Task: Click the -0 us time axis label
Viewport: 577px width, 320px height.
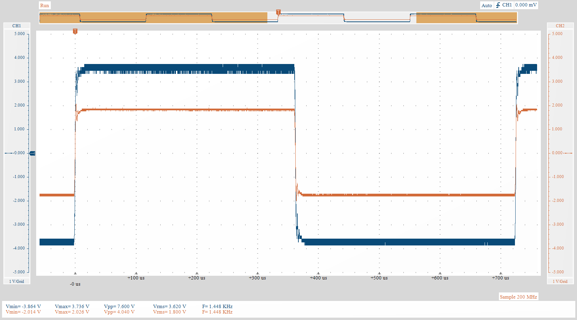Action: point(75,284)
